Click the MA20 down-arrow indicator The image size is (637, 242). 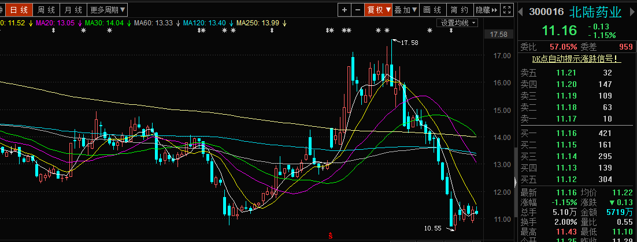click(x=80, y=23)
